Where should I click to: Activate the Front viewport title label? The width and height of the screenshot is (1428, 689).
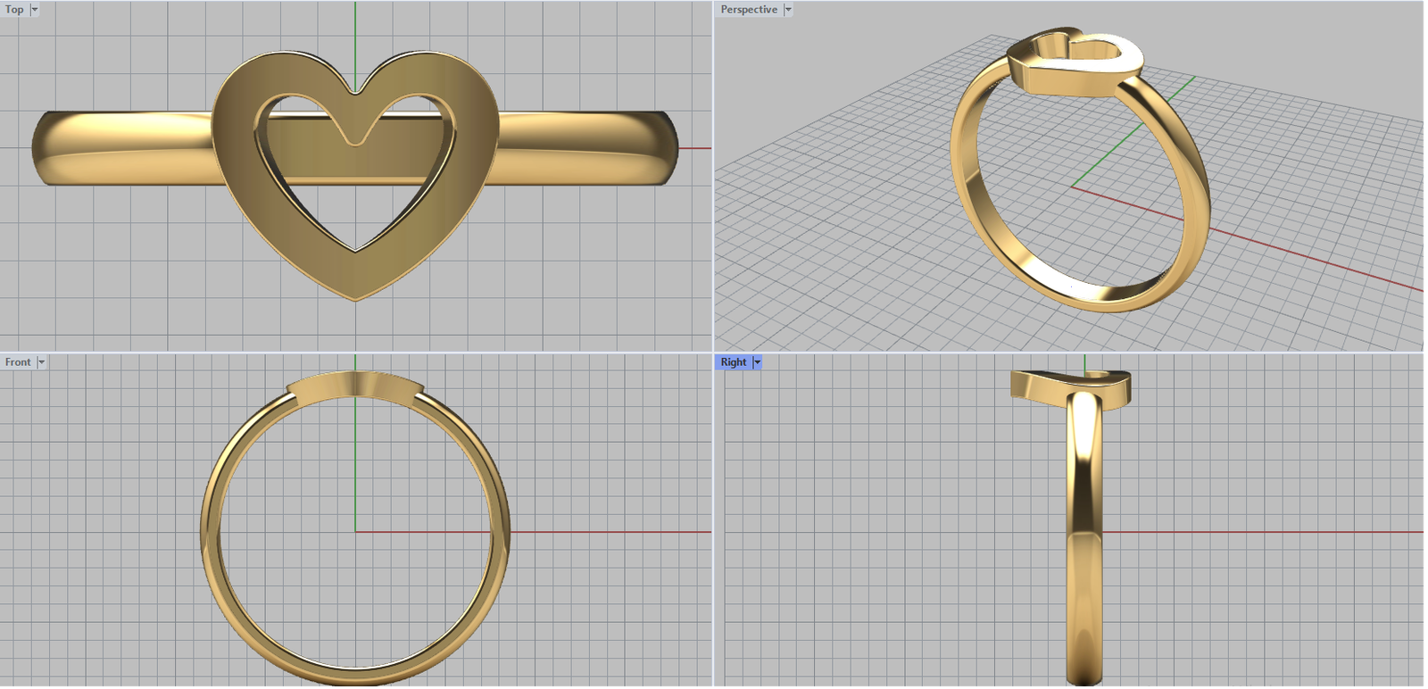[x=18, y=362]
